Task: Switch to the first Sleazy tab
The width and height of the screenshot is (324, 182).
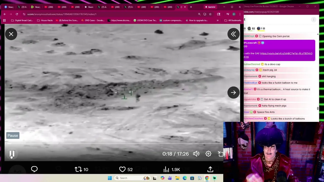Action: [x=9, y=7]
